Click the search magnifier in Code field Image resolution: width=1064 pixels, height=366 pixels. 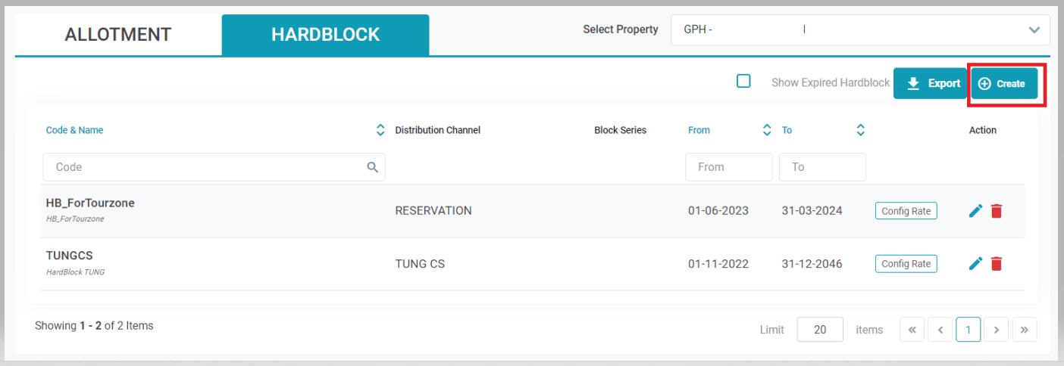372,167
